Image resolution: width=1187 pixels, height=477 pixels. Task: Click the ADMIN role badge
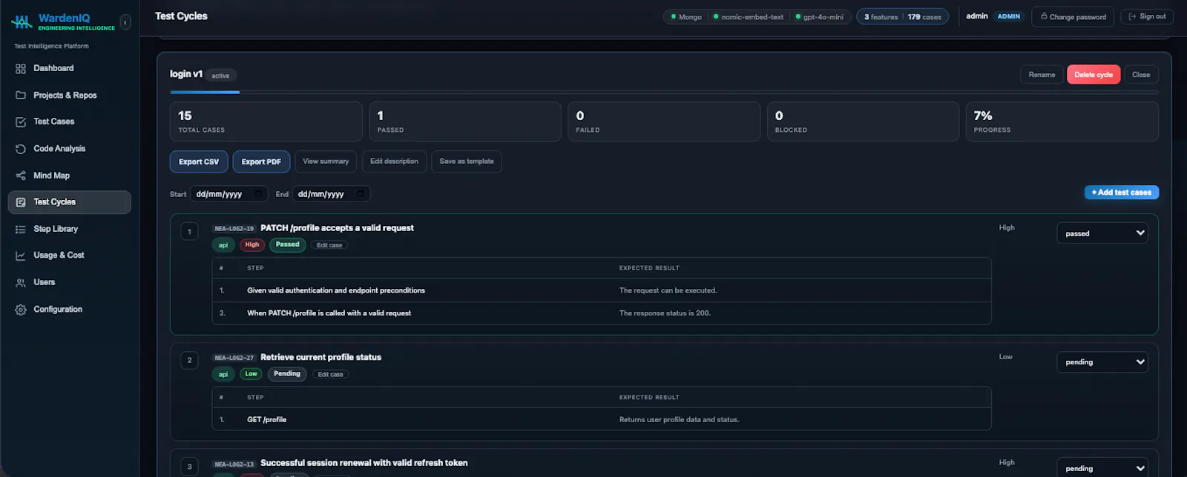[1008, 16]
